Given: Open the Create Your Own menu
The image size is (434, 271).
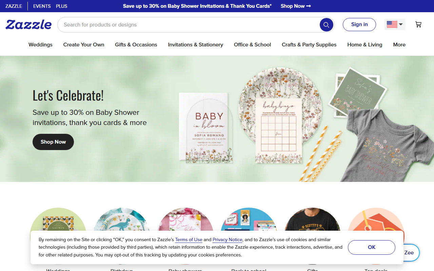Looking at the screenshot, I should 84,45.
